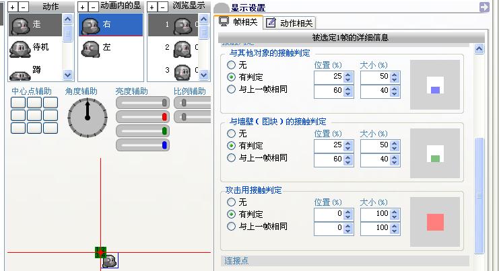This screenshot has width=499, height=271.
Task: Click the top-left 中心点辅助 grid button
Action: point(18,103)
